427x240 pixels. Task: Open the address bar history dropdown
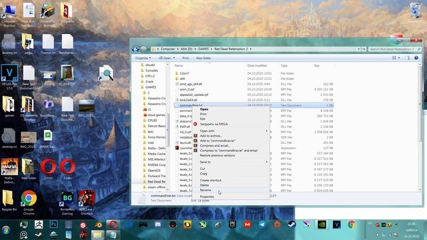click(x=359, y=49)
